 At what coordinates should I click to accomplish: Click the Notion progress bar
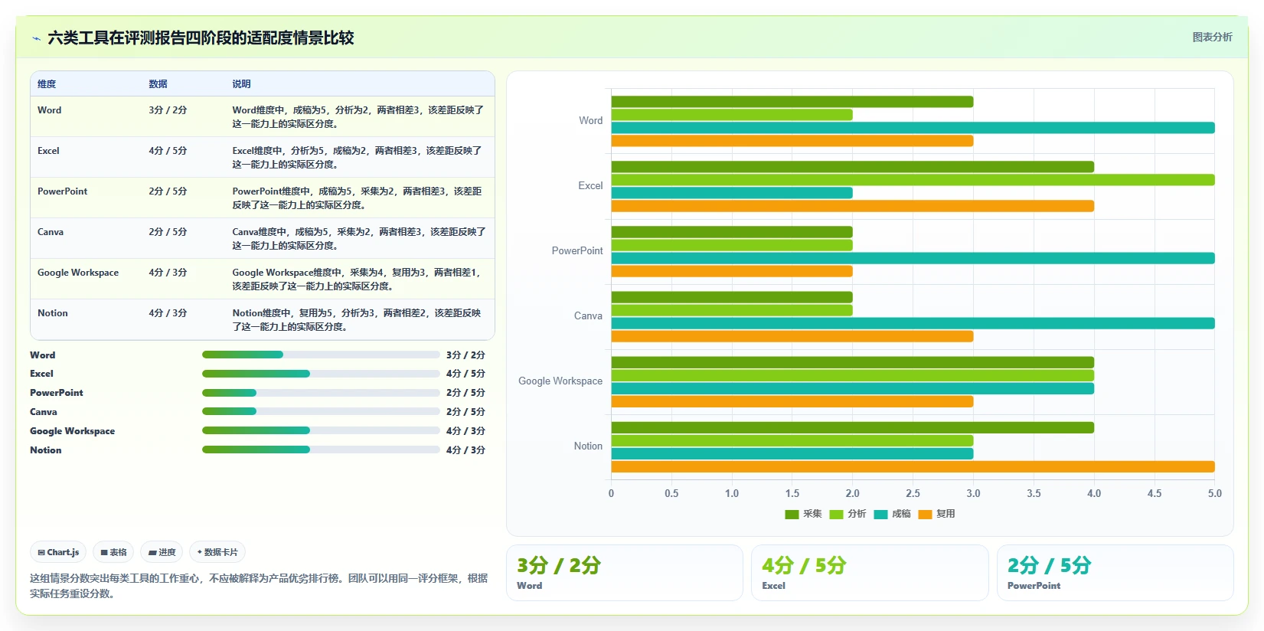[321, 450]
